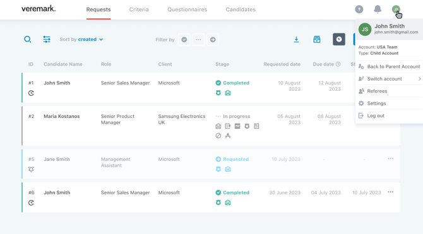The width and height of the screenshot is (423, 234).
Task: Click the chart check icon in row #2
Action: (x=237, y=126)
